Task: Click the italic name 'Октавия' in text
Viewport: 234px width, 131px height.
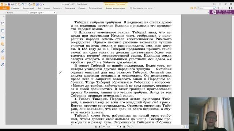Action: tap(163, 69)
